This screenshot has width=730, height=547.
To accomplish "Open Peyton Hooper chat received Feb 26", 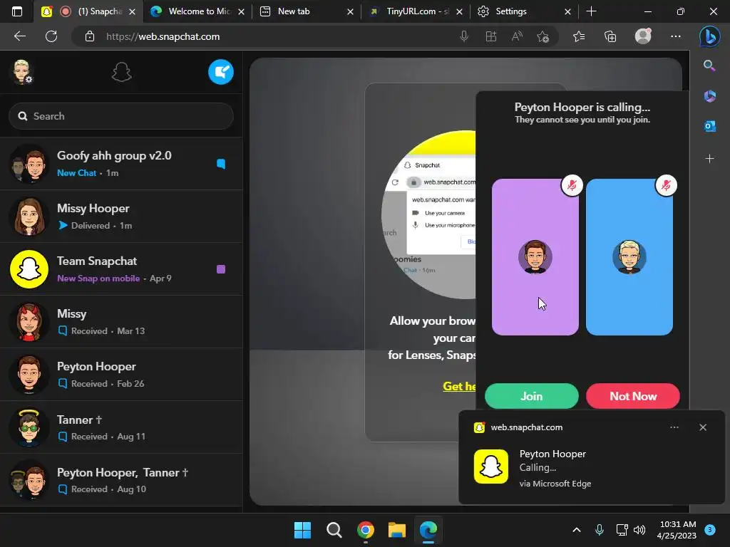I will coord(121,375).
